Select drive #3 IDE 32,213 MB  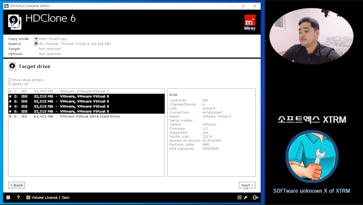86,101
